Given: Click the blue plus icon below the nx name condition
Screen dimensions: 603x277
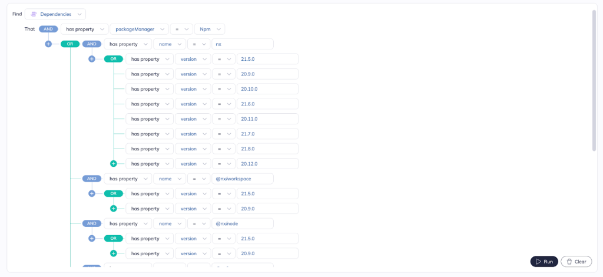Looking at the screenshot, I should [x=91, y=59].
